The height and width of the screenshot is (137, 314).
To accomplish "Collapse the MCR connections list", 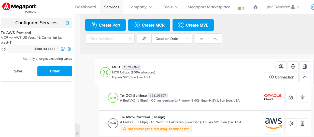I will pyautogui.click(x=305, y=77).
